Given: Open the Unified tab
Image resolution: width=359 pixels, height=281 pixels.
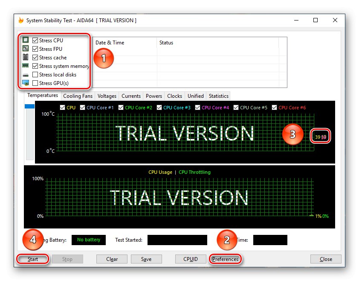Looking at the screenshot, I should tap(196, 96).
